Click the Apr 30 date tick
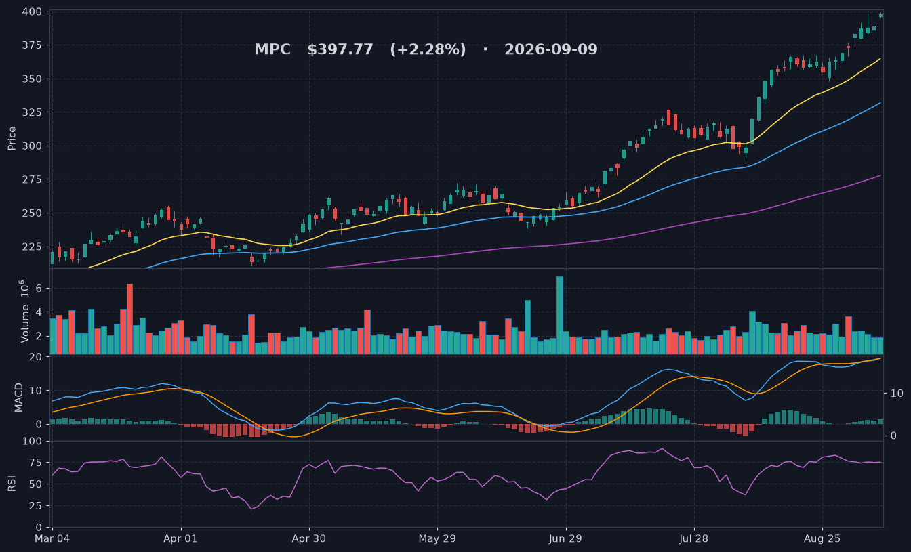The height and width of the screenshot is (552, 911). [x=309, y=539]
